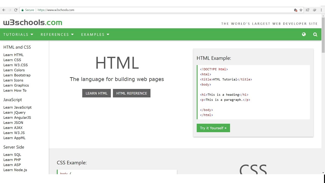Open Learn AppML sidebar link
This screenshot has width=325, height=183.
[x=14, y=138]
